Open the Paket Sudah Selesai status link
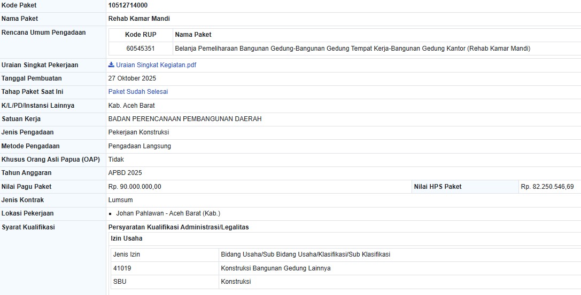Viewport: 581px width, 295px height. click(138, 92)
